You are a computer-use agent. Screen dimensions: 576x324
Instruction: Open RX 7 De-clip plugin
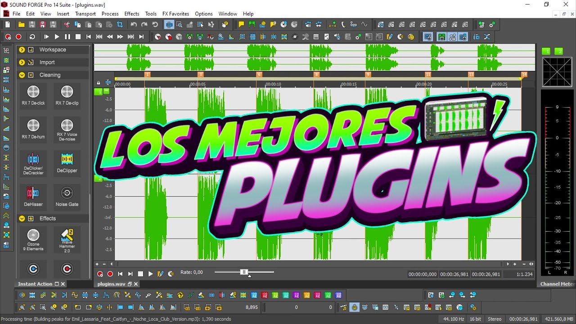pyautogui.click(x=67, y=95)
